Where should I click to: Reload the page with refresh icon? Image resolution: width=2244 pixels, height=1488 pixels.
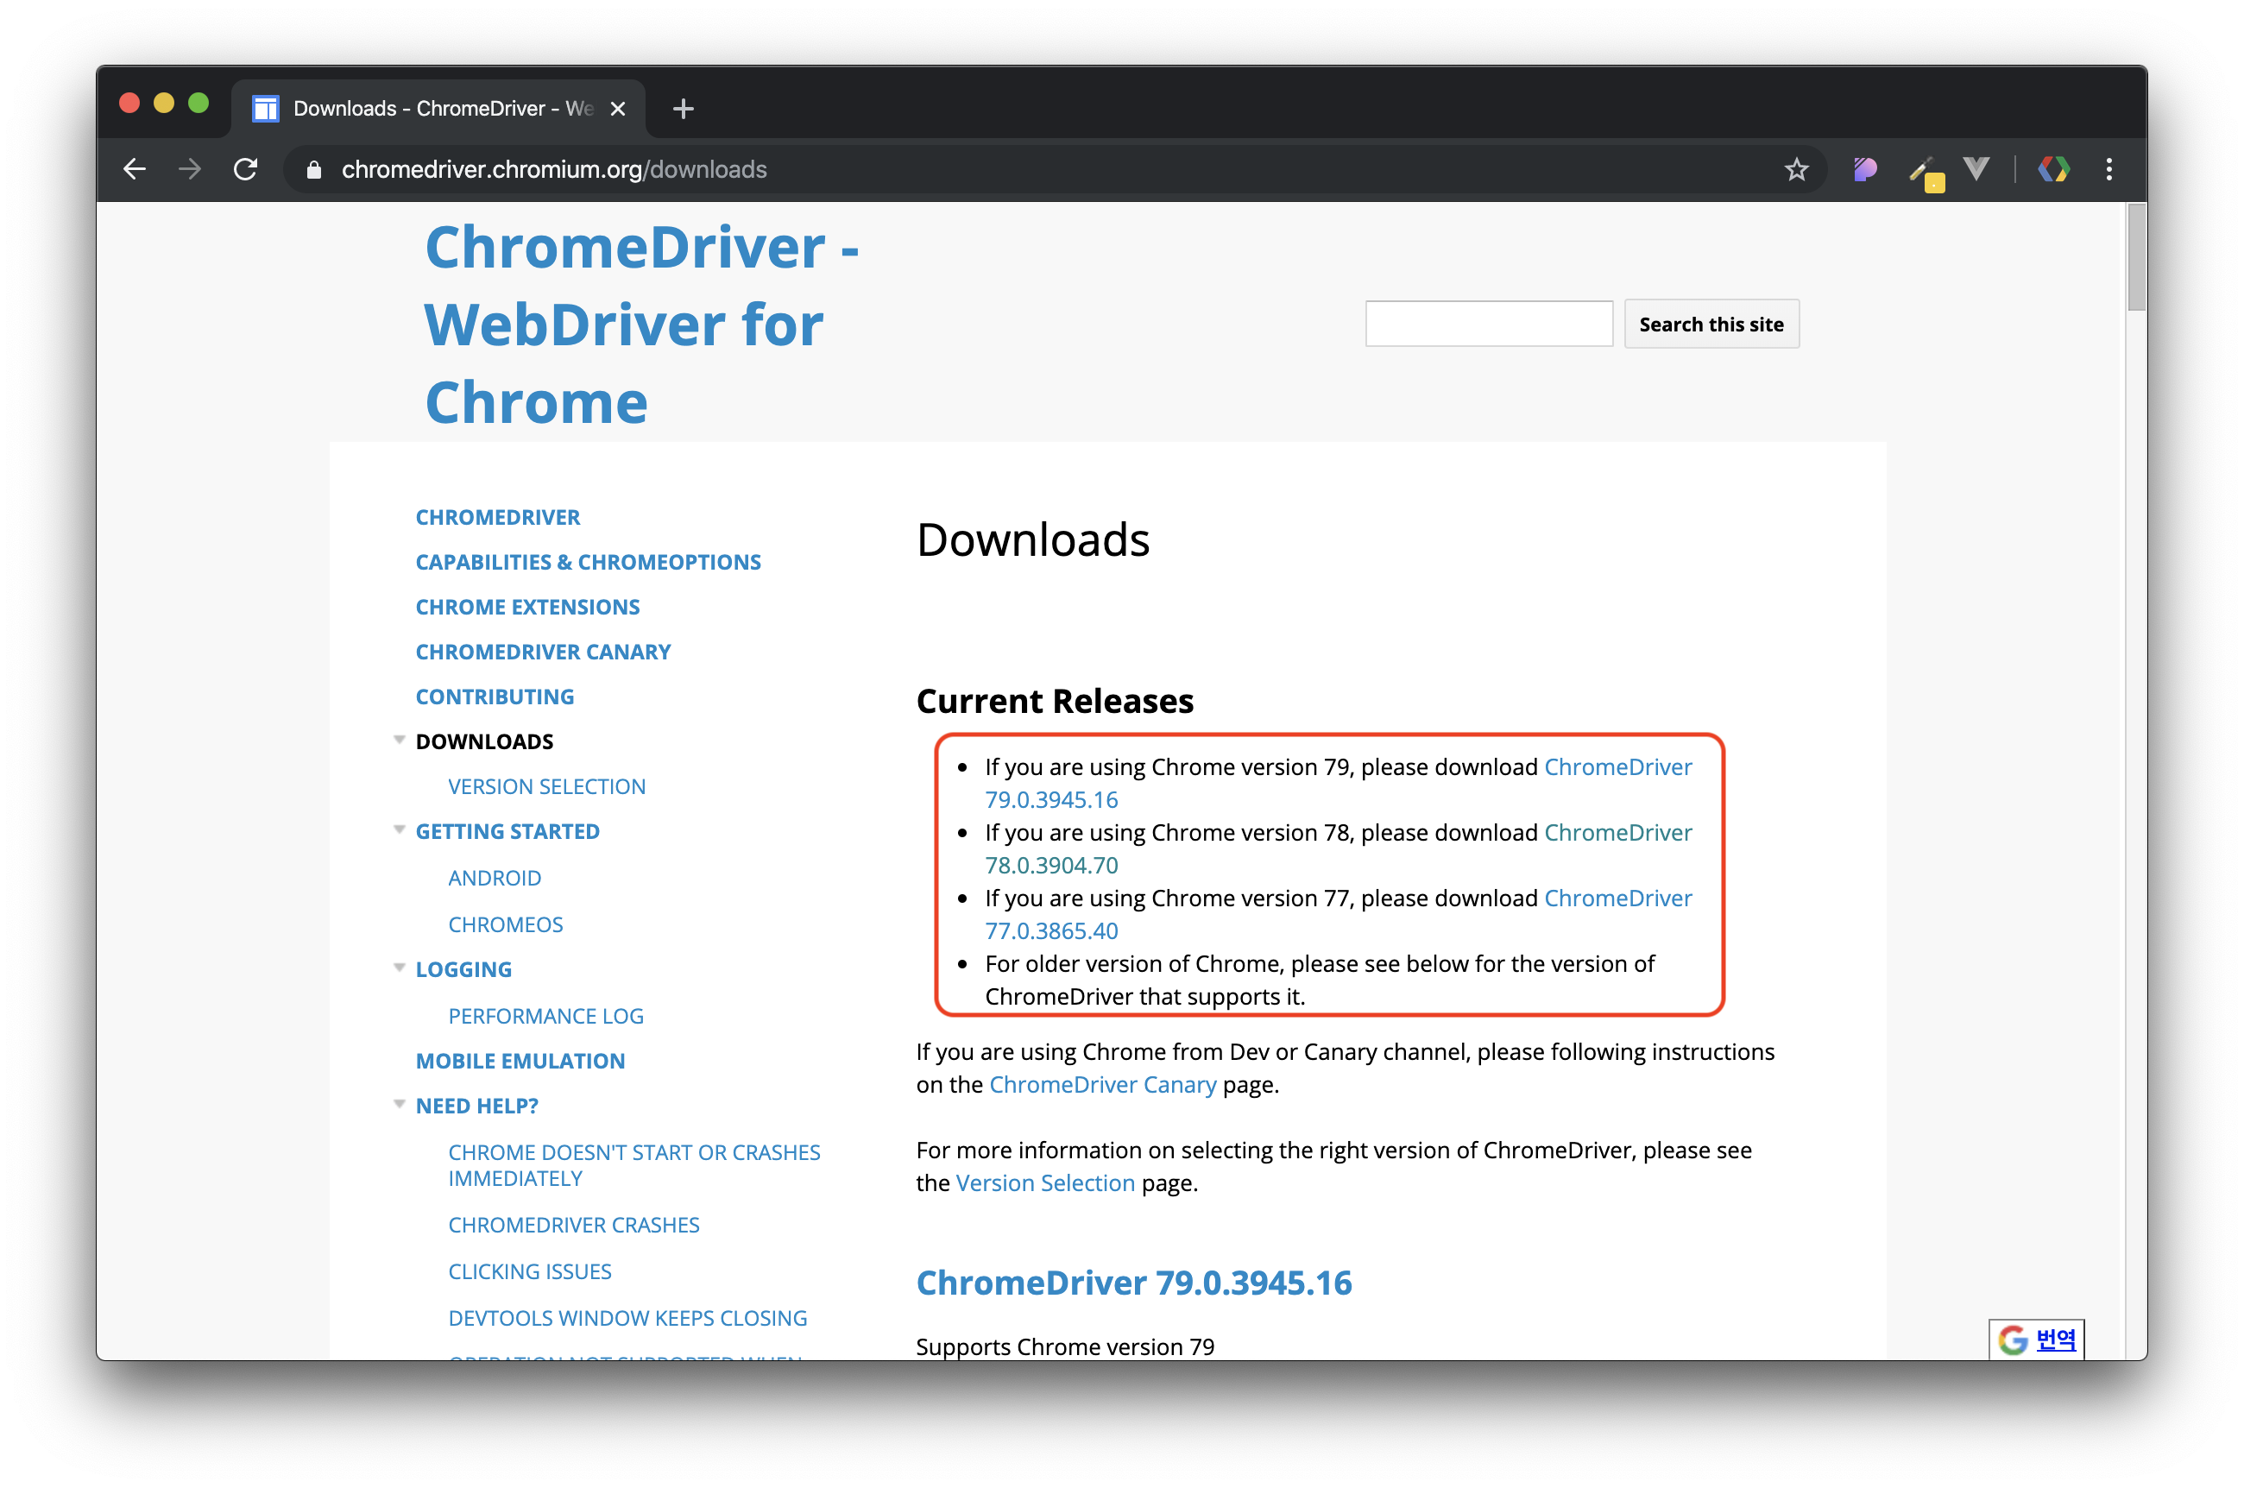click(x=246, y=169)
